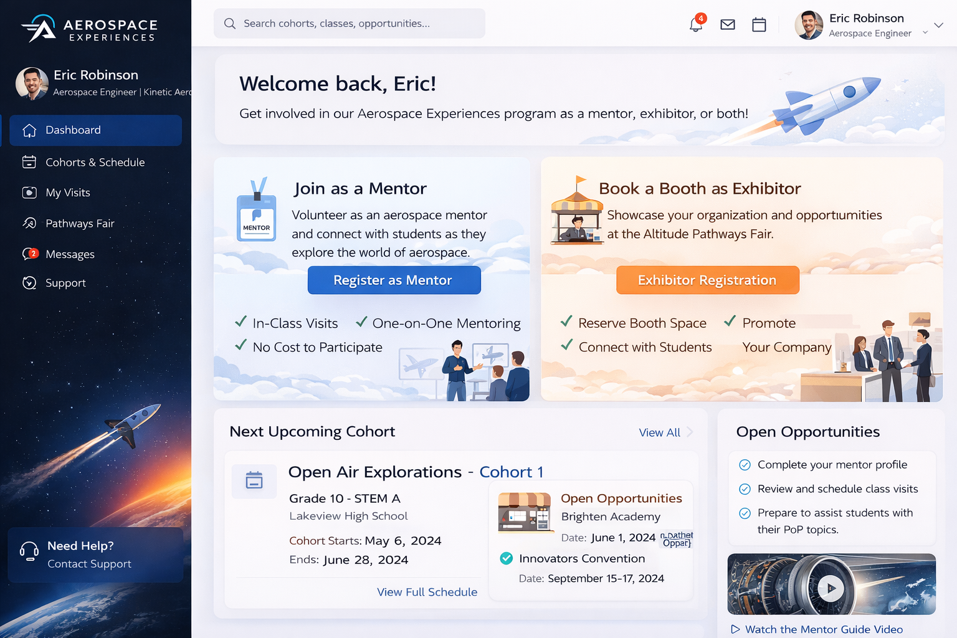The width and height of the screenshot is (957, 638).
Task: Click the mentor badge icon
Action: pyautogui.click(x=257, y=210)
